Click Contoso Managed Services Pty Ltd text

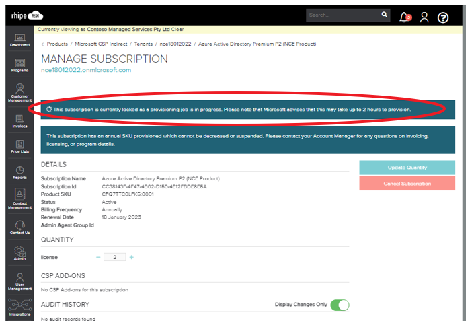[x=128, y=30]
